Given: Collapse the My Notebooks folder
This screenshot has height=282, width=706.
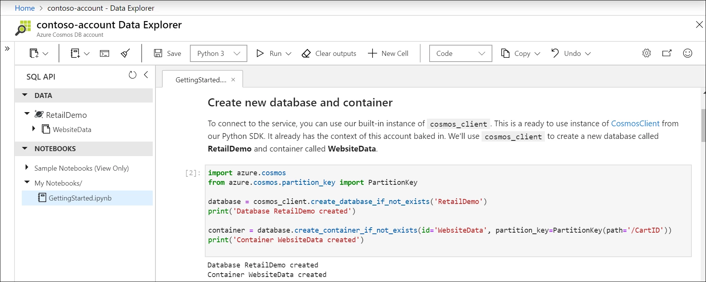Looking at the screenshot, I should 27,182.
